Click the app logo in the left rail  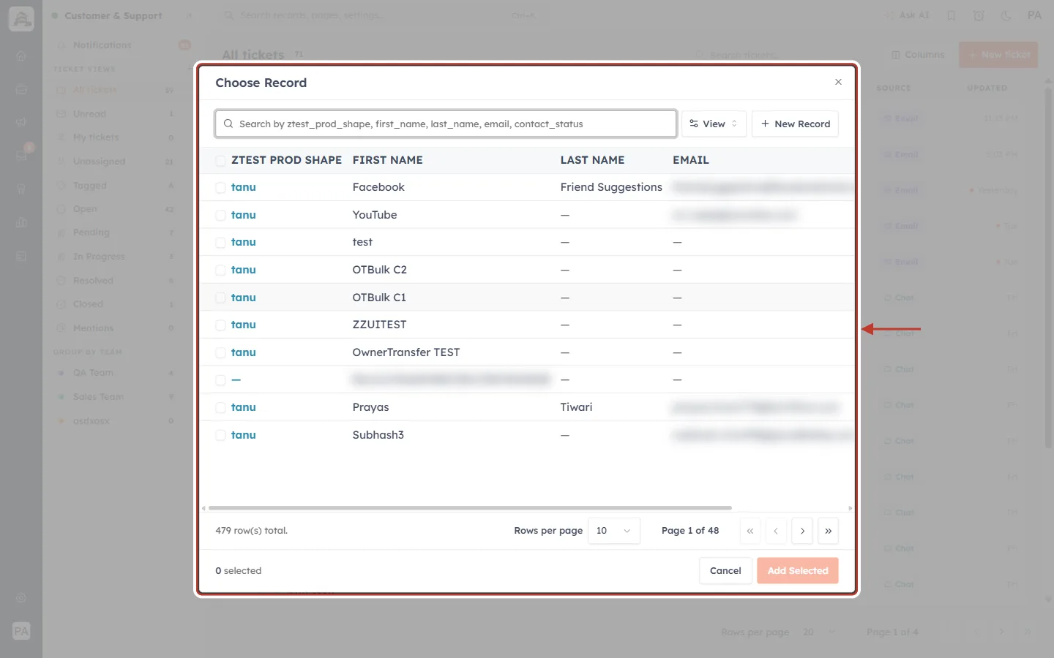click(x=21, y=19)
